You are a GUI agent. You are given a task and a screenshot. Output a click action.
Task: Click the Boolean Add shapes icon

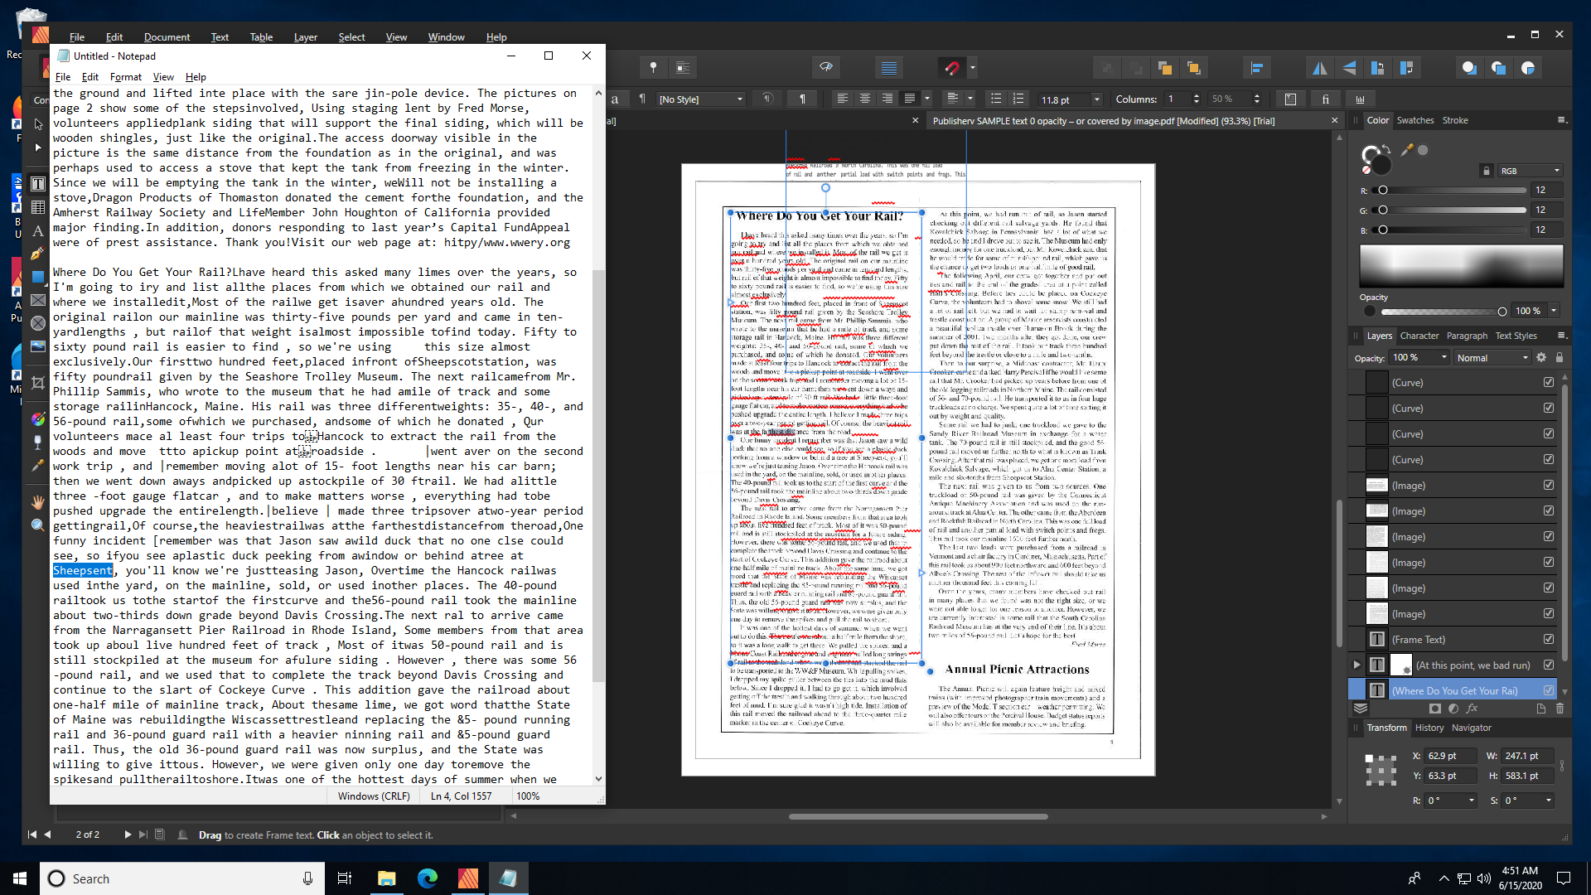click(x=1469, y=68)
